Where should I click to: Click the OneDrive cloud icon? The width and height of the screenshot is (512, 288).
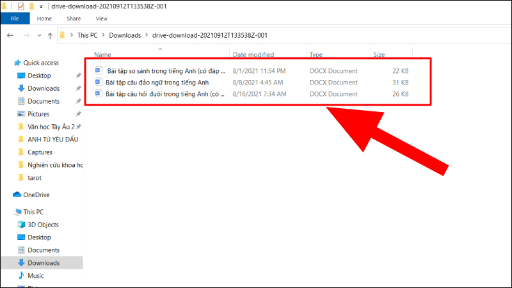point(17,195)
